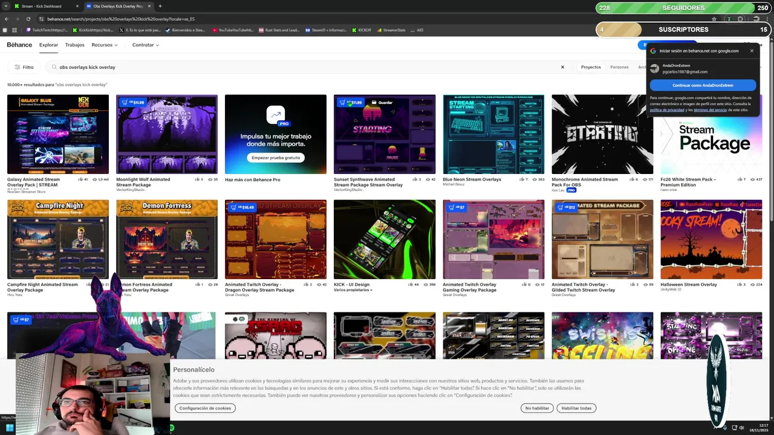Open the tab search dropdown arrow in Chrome
The width and height of the screenshot is (774, 435).
click(5, 6)
